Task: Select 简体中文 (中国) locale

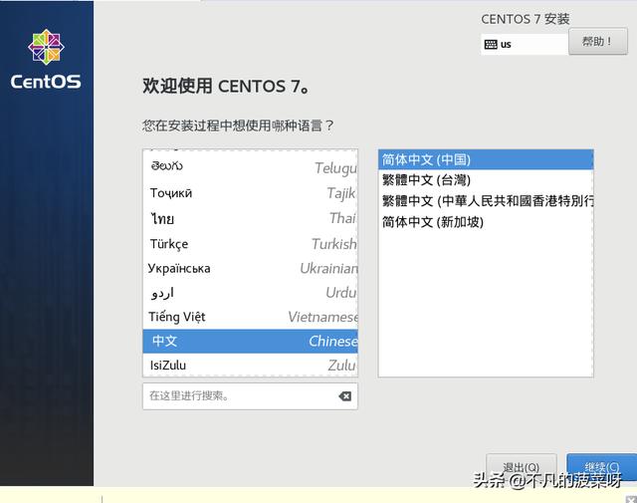Action: pyautogui.click(x=486, y=159)
